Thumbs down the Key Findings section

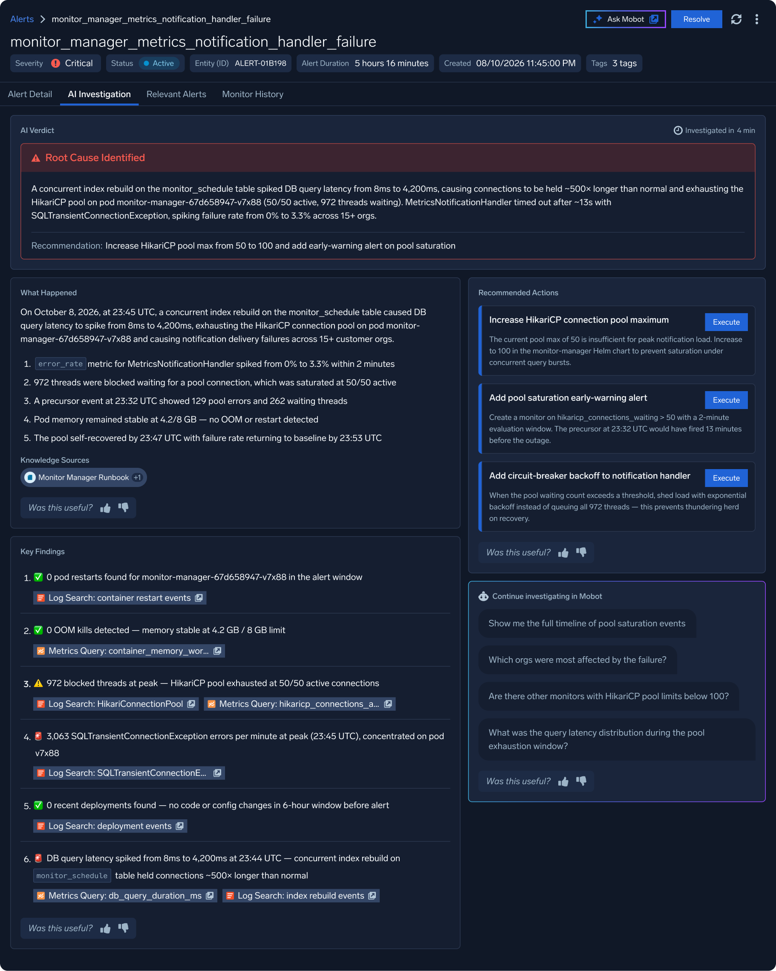[124, 929]
